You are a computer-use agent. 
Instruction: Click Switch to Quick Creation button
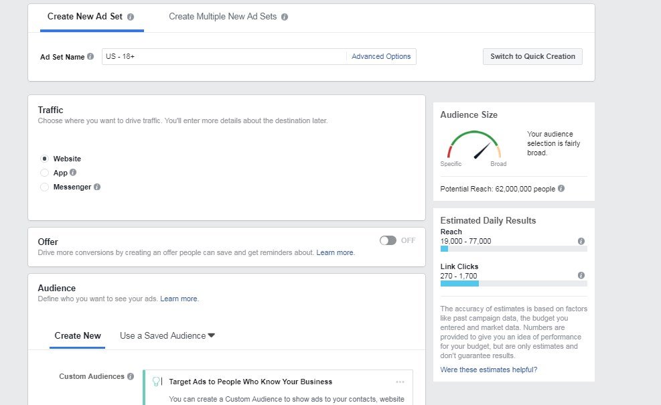point(532,56)
